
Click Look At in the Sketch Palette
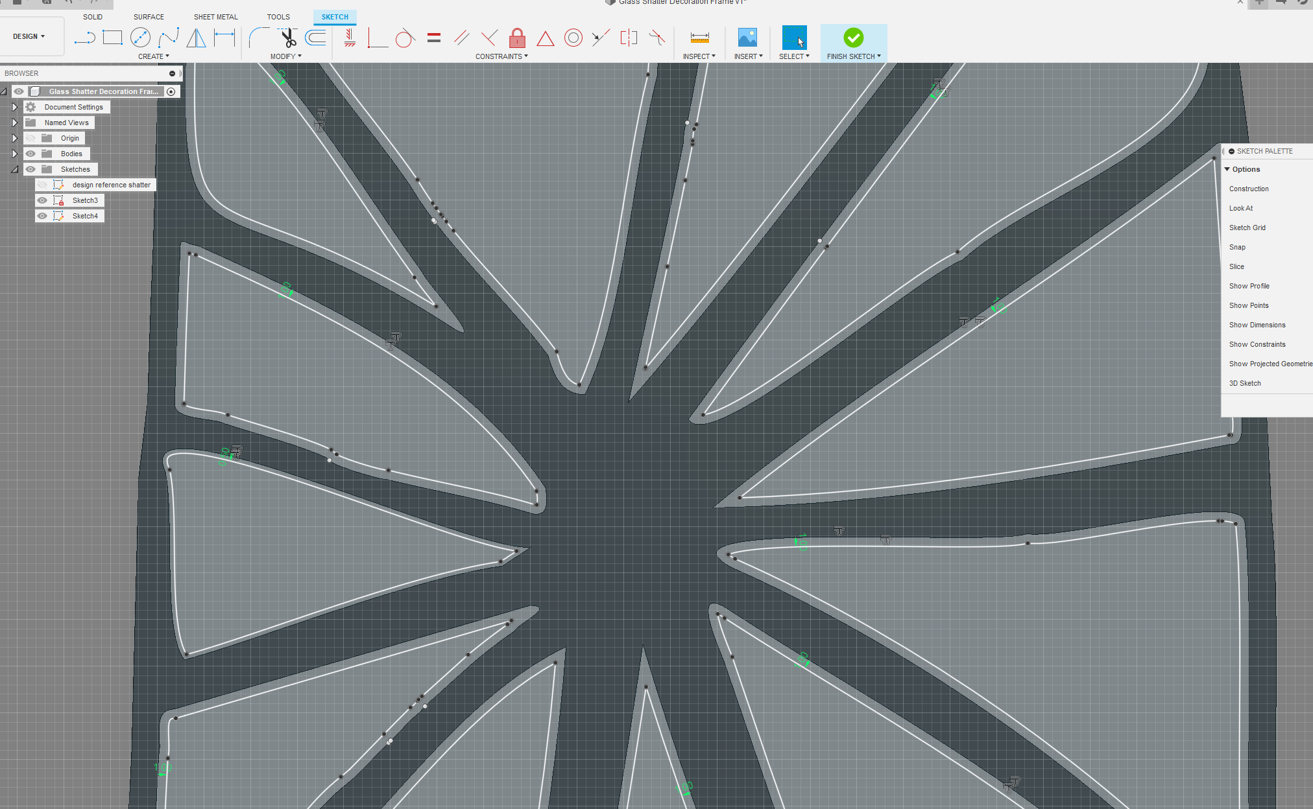click(1240, 208)
